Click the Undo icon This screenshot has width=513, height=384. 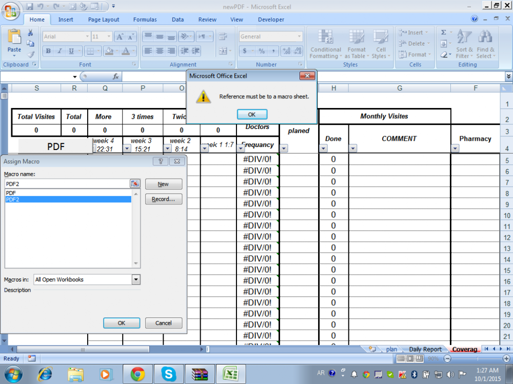[x=40, y=6]
